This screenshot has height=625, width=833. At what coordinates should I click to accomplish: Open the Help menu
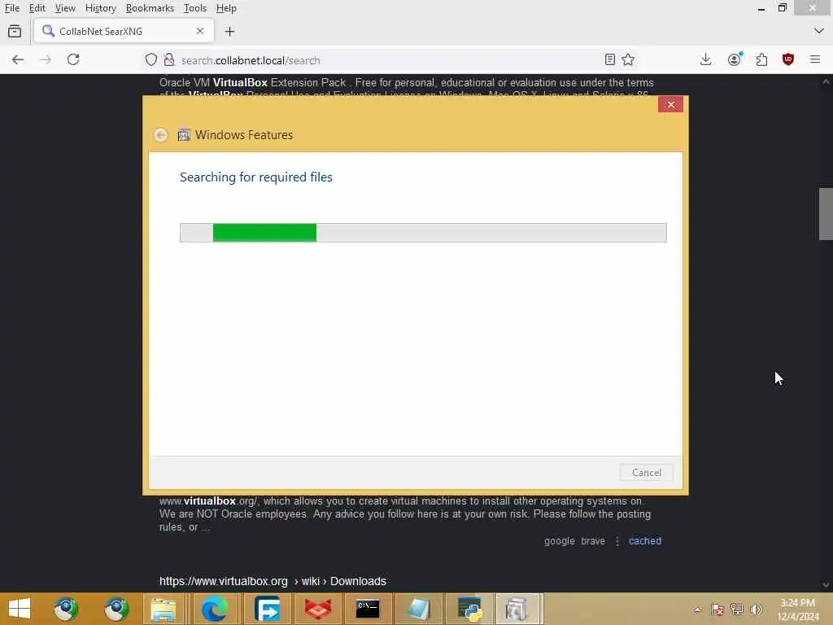point(226,8)
